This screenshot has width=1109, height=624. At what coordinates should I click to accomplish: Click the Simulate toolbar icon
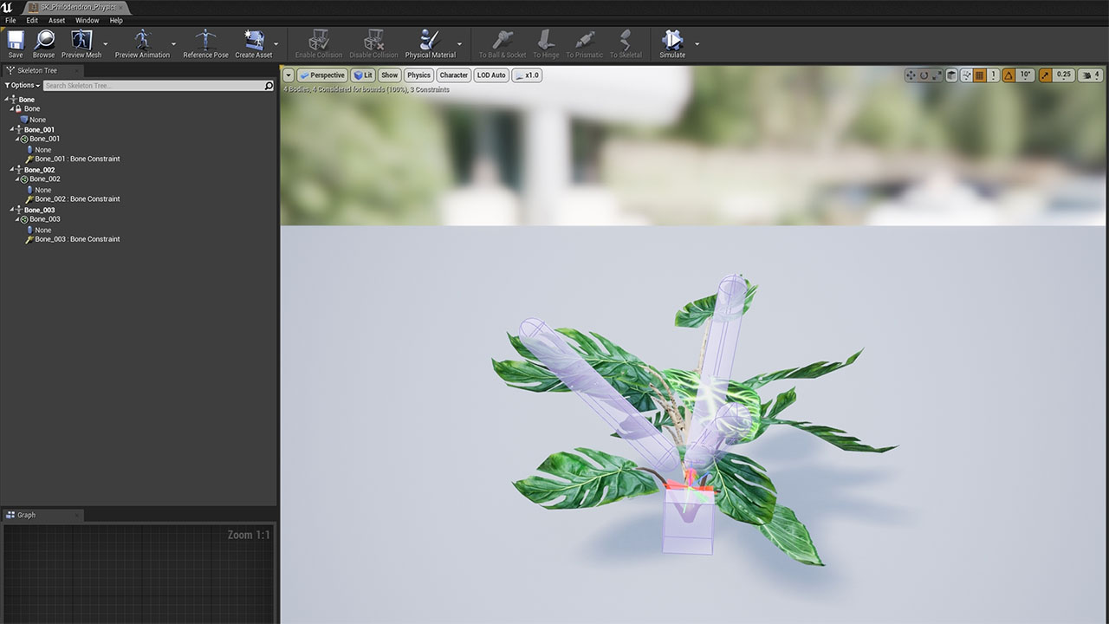[672, 43]
